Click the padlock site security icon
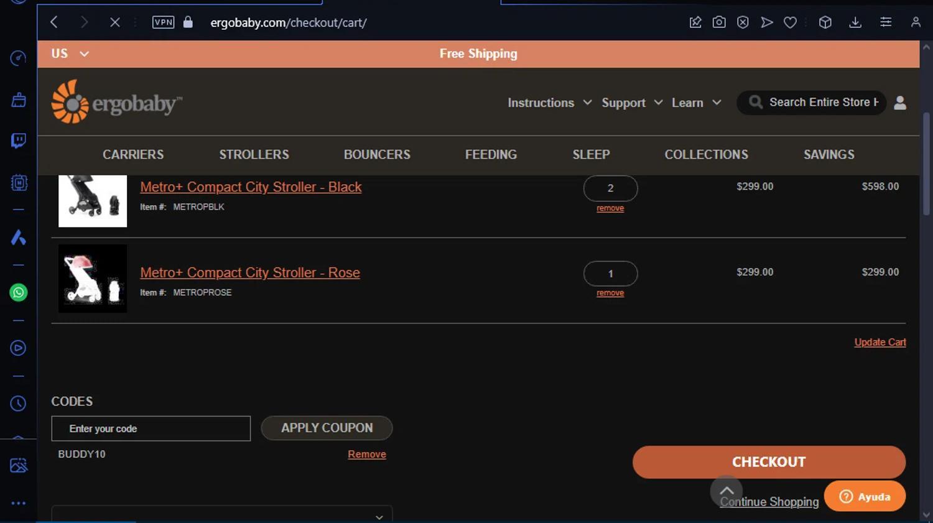 (188, 22)
